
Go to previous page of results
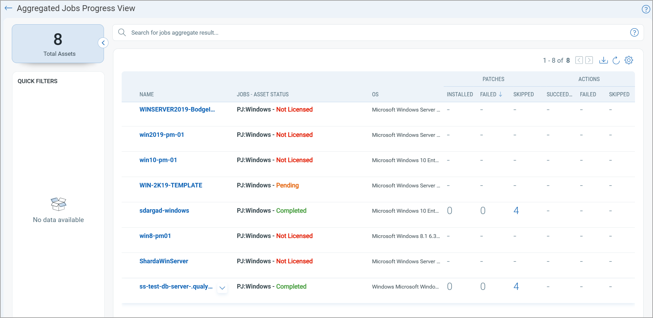pos(579,60)
